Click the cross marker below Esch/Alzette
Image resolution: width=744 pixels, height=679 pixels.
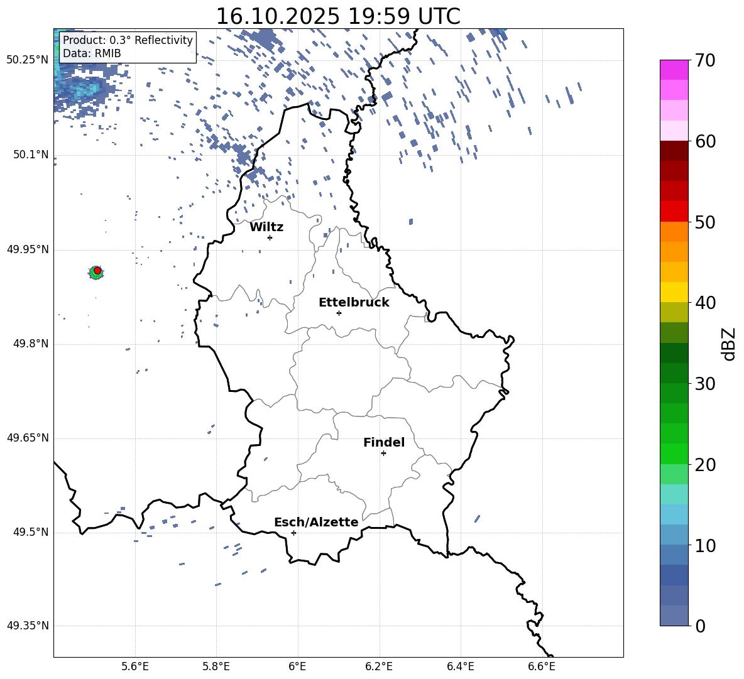click(x=293, y=533)
